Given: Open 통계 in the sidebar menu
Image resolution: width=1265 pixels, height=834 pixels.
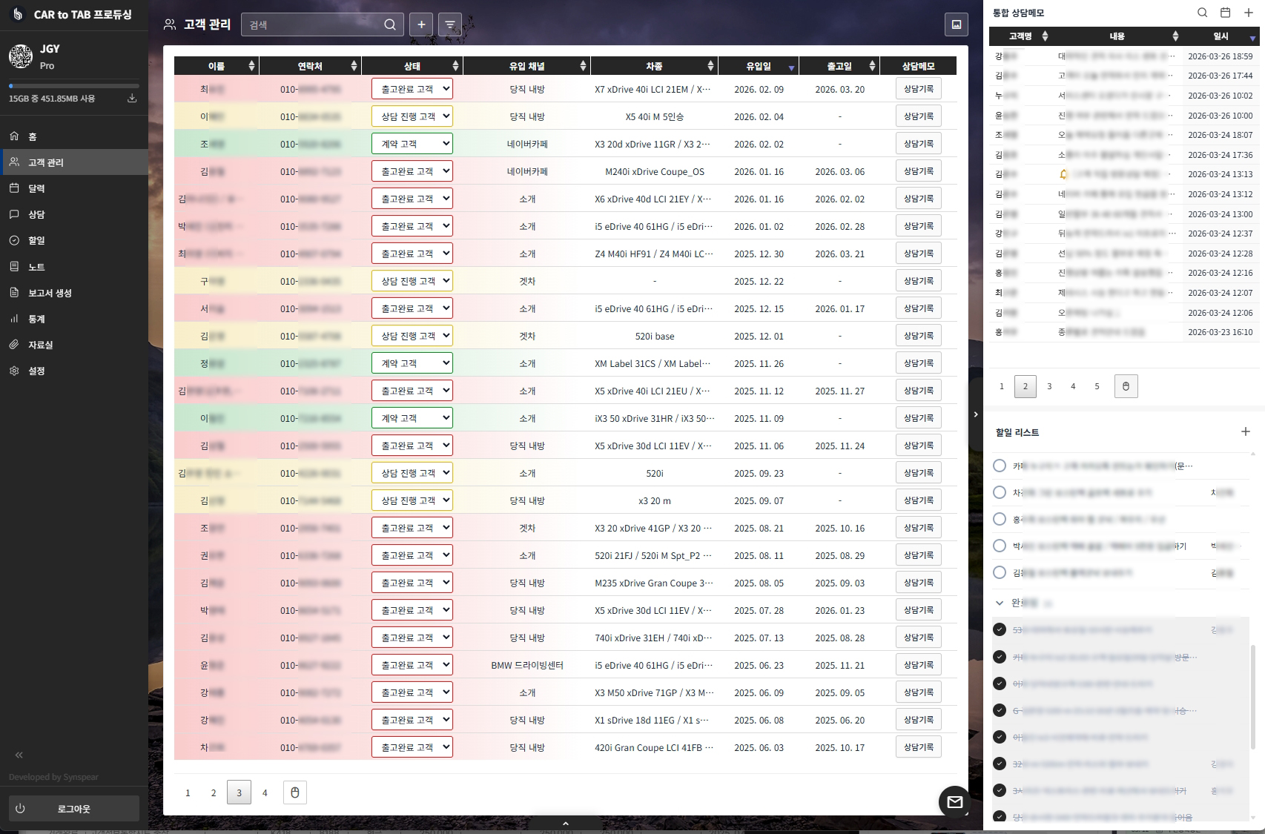Looking at the screenshot, I should (x=36, y=319).
